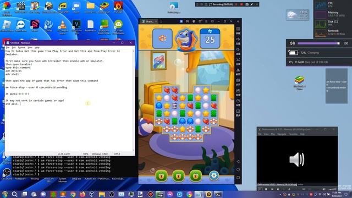This screenshot has height=198, width=352.
Task: Open Favorites menu in media player
Action: (x=293, y=134)
